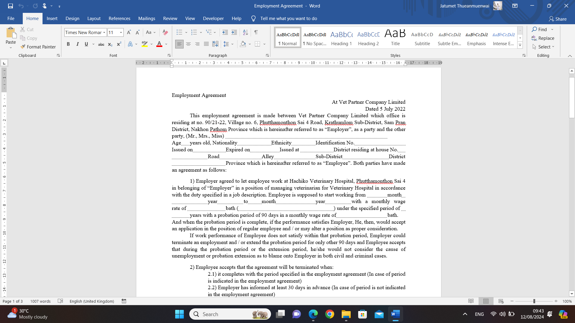This screenshot has width=575, height=323.
Task: Click the Paste button
Action: tap(11, 36)
